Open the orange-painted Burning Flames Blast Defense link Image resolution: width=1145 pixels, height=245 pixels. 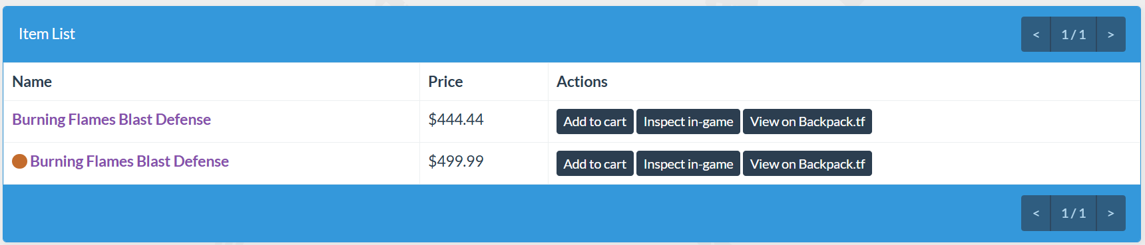[129, 161]
